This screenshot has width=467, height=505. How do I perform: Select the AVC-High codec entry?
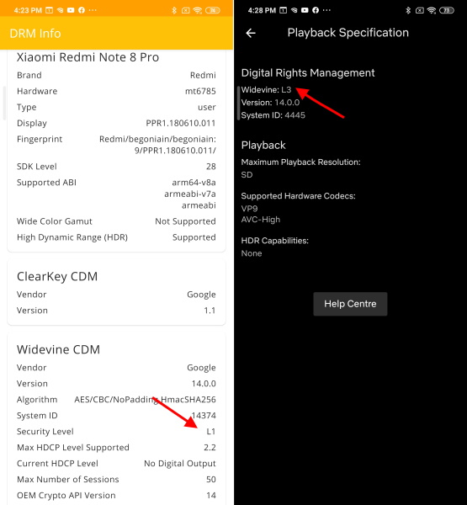(261, 220)
